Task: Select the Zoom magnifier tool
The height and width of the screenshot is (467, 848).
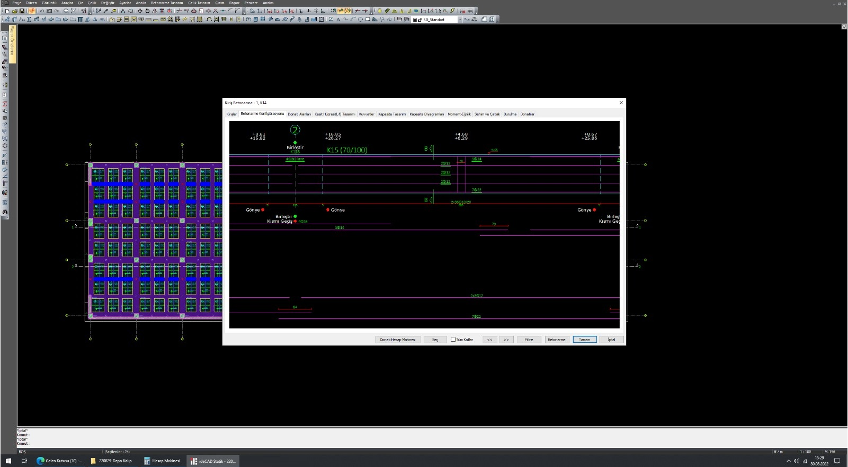Action: [x=66, y=11]
